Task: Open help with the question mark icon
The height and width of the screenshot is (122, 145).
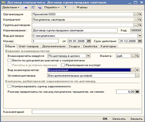Action: tap(65, 7)
